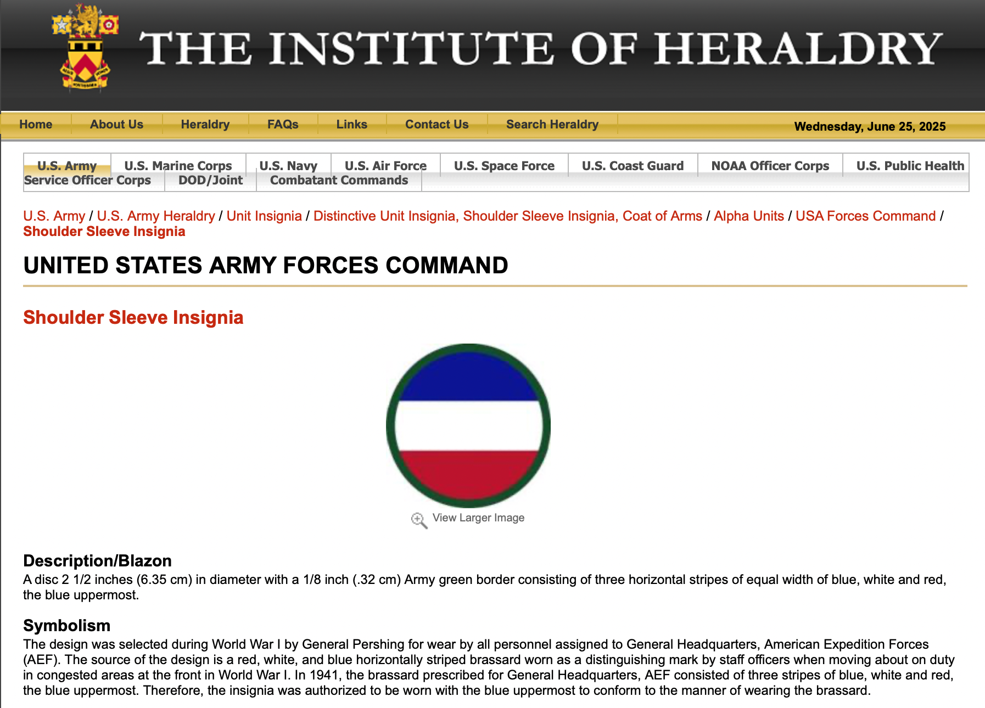Click the United States Army Forces Command heading
Screen dimensions: 985x708
tap(266, 266)
